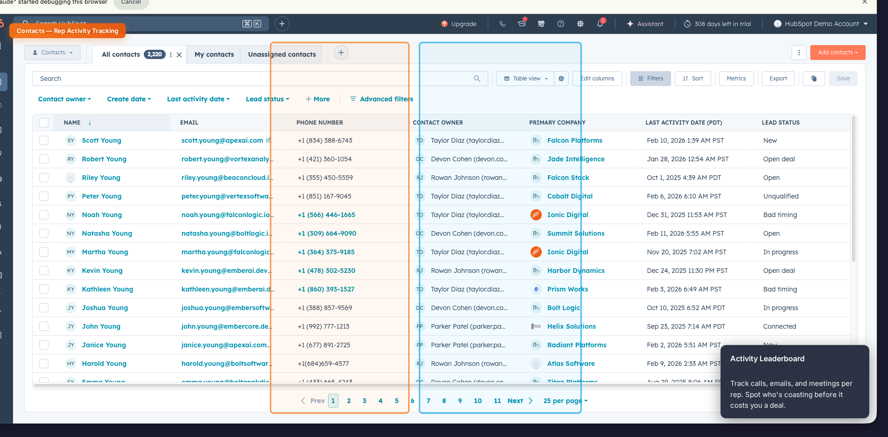Add a new view with plus button
The height and width of the screenshot is (437, 888).
click(341, 53)
